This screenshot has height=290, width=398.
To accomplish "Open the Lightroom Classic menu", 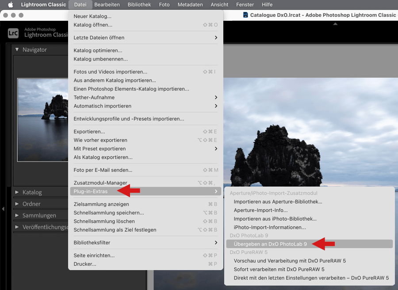I will (x=43, y=4).
